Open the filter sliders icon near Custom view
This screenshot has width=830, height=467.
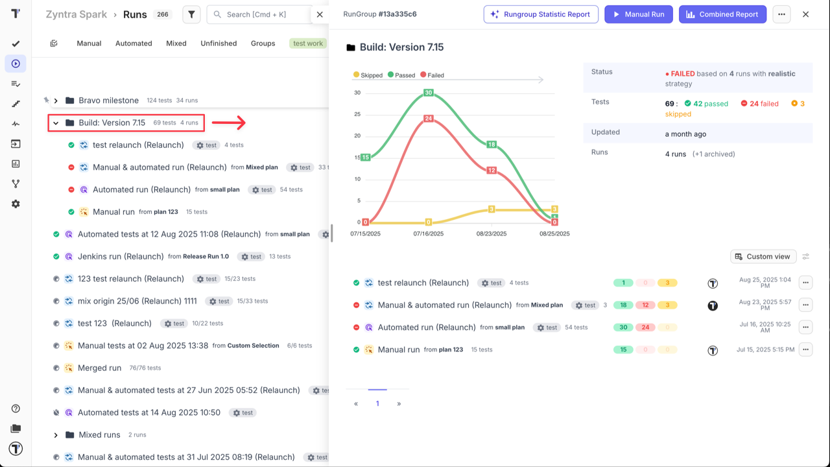(x=805, y=256)
